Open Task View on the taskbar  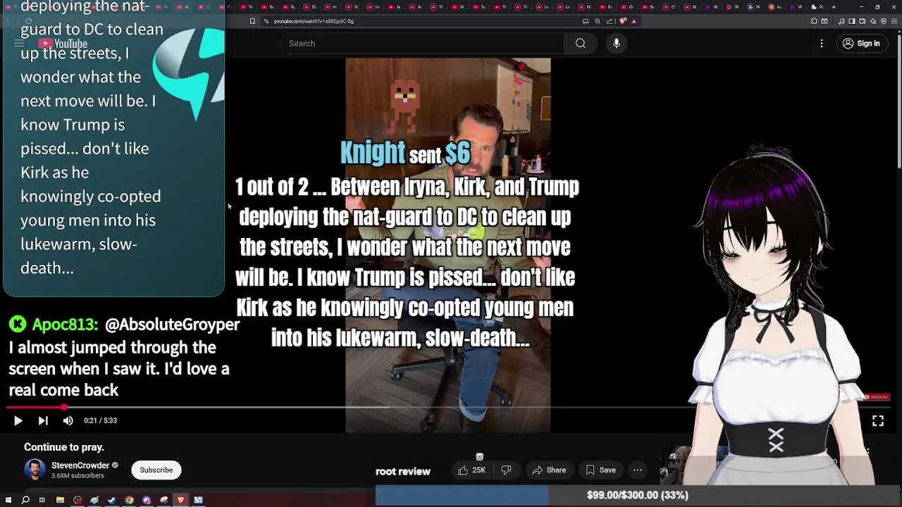[42, 500]
